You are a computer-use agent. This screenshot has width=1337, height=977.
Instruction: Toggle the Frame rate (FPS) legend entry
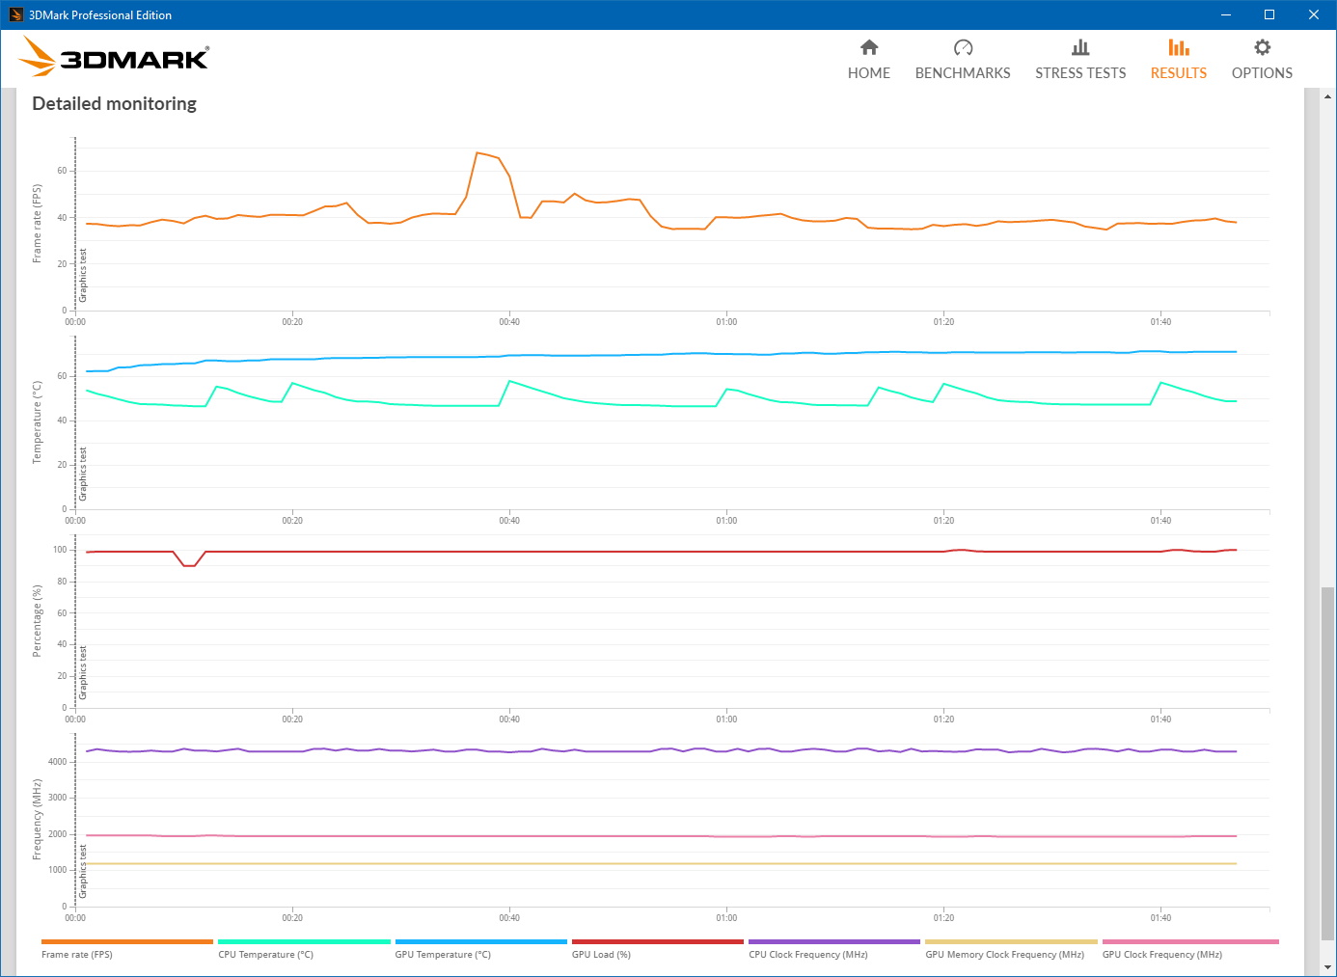point(77,954)
